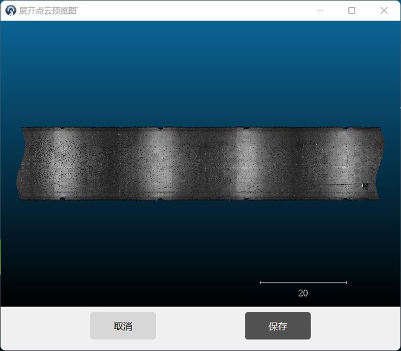Screen dimensions: 401x351
Task: Select the small dark square defect on point cloud
Action: (x=365, y=186)
